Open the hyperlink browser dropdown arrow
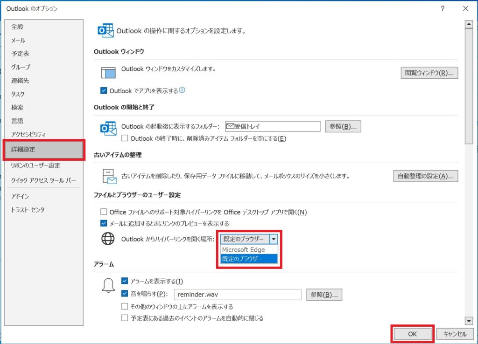478x344 pixels. pos(274,239)
